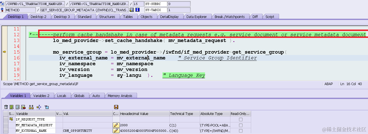Click the yellow columns layout icon in variables toolbar
Screen dimensions: 368x134
31,107
